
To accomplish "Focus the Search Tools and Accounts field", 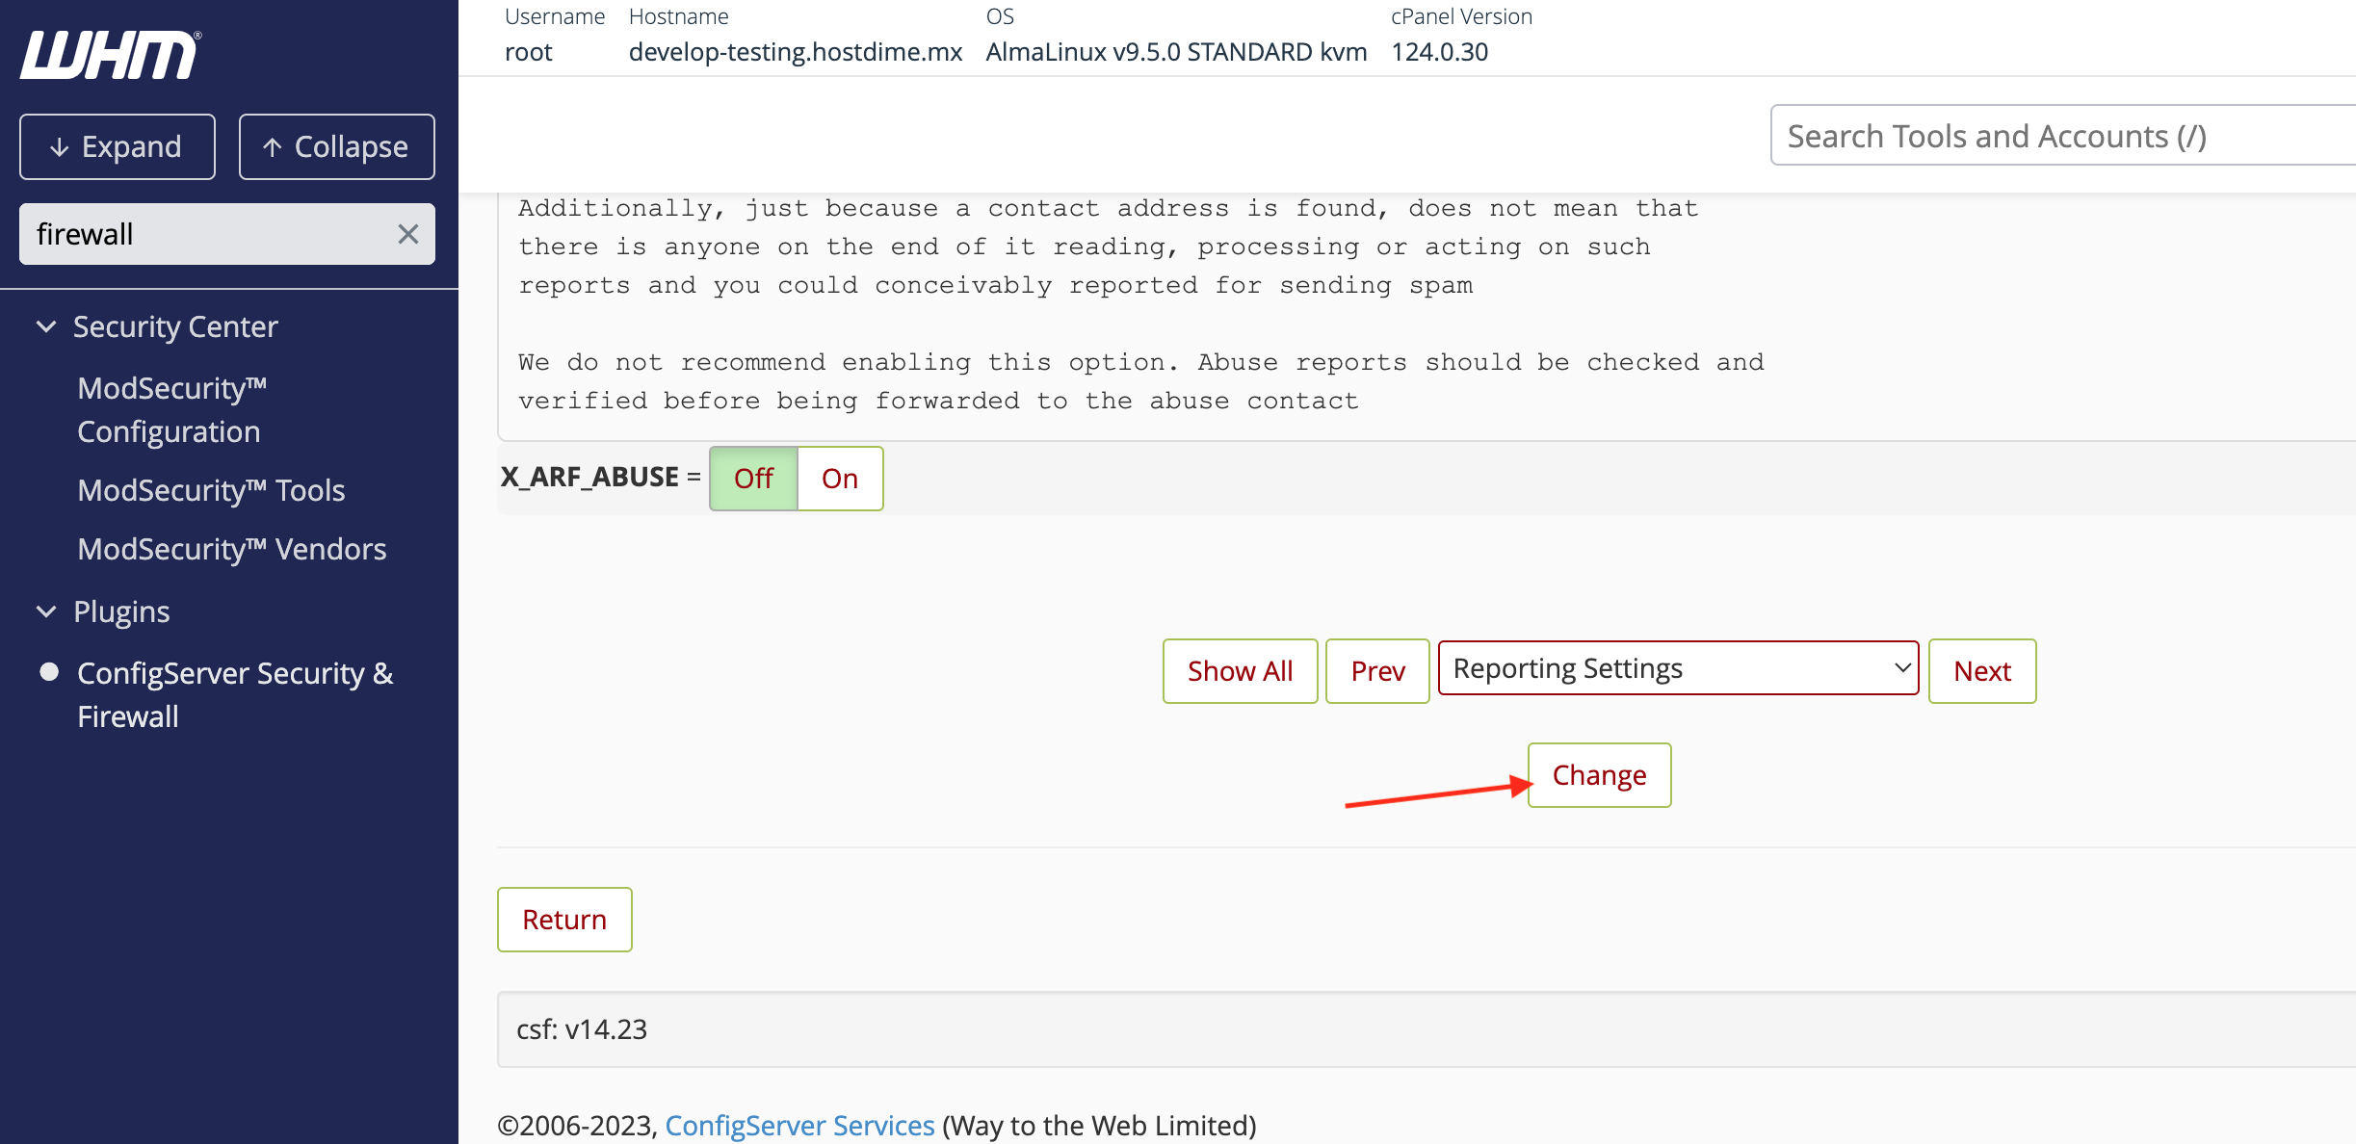I will pos(2061,136).
